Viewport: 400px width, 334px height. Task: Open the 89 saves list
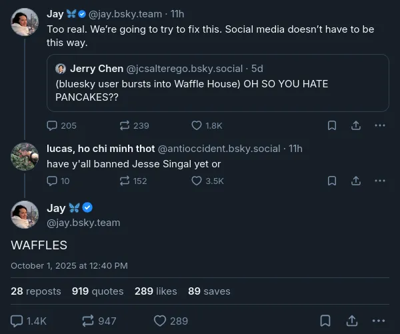tap(209, 291)
